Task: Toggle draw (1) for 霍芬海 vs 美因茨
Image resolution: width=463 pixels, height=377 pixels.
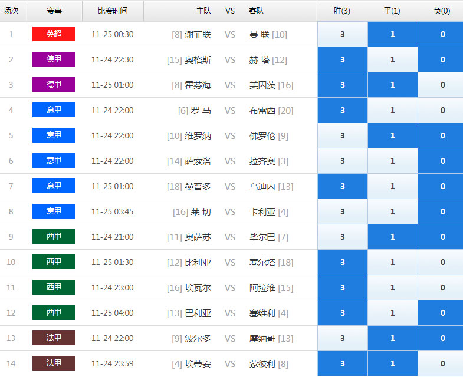Action: click(393, 85)
